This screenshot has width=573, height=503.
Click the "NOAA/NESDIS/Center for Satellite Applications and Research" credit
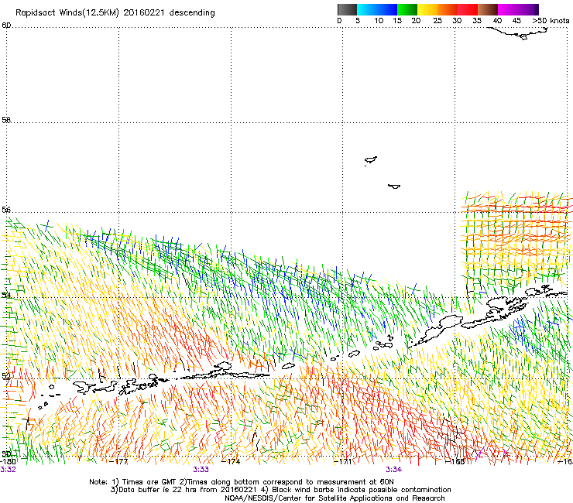click(x=335, y=498)
